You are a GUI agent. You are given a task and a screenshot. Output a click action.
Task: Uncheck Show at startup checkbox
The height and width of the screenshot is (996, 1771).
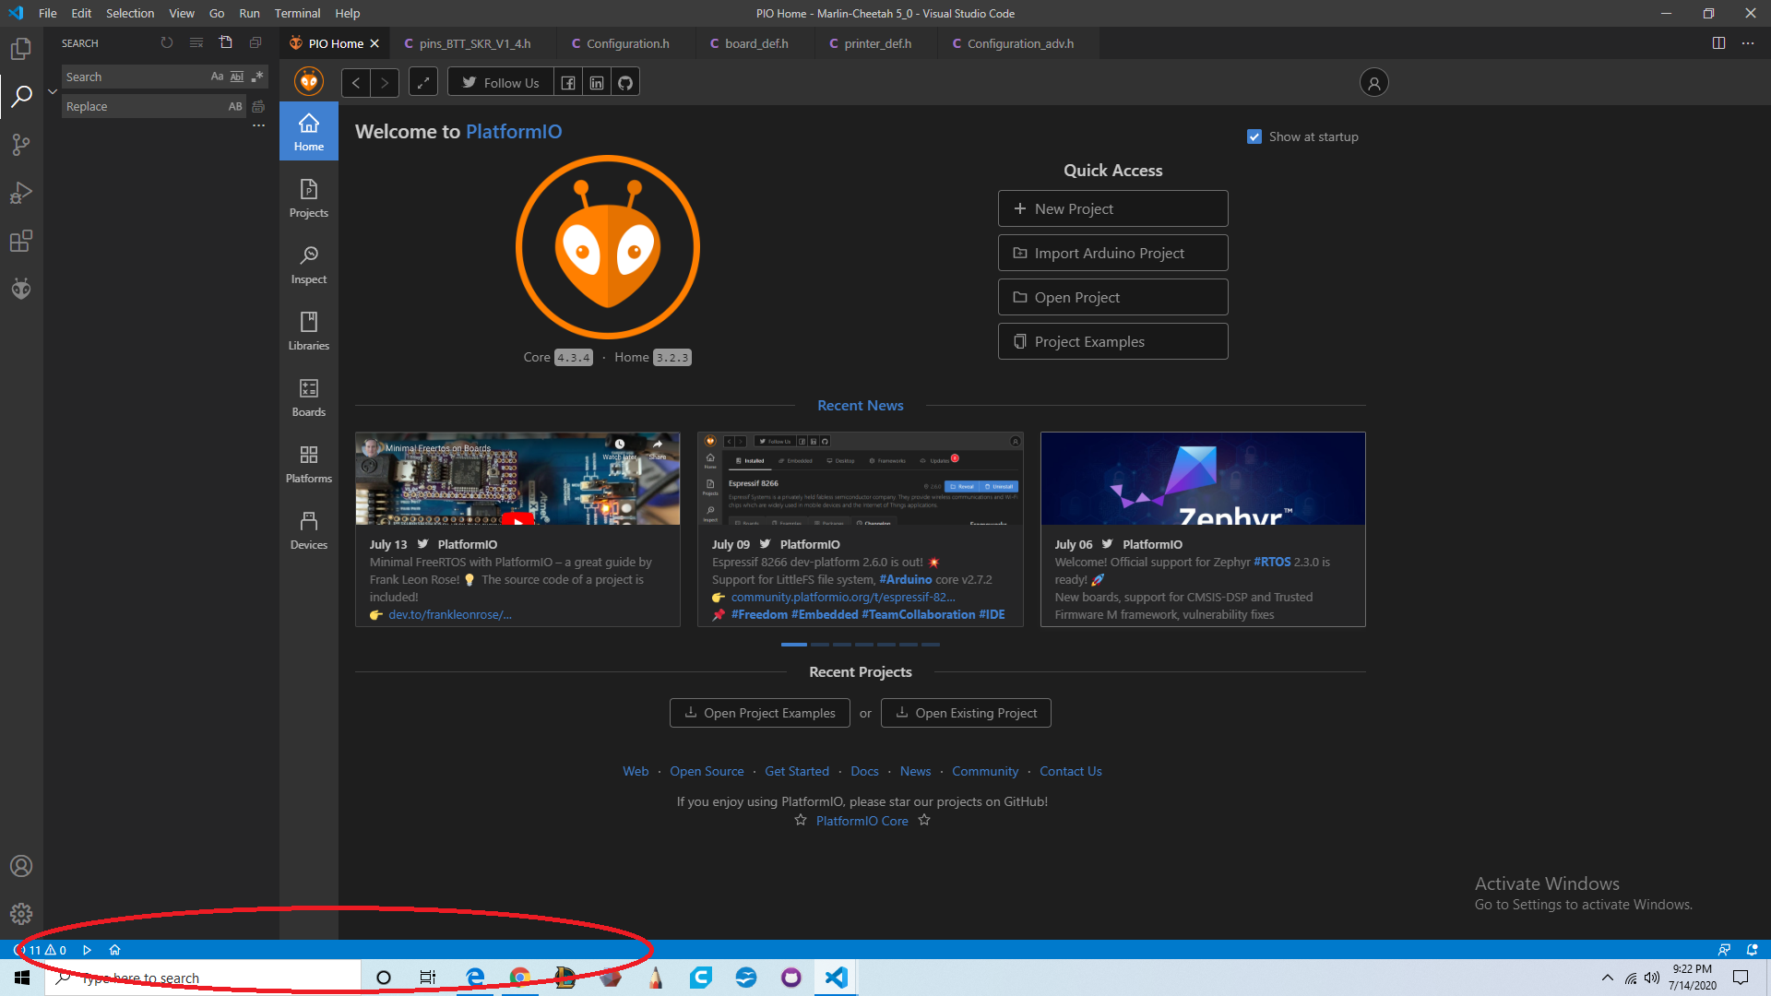(x=1254, y=136)
